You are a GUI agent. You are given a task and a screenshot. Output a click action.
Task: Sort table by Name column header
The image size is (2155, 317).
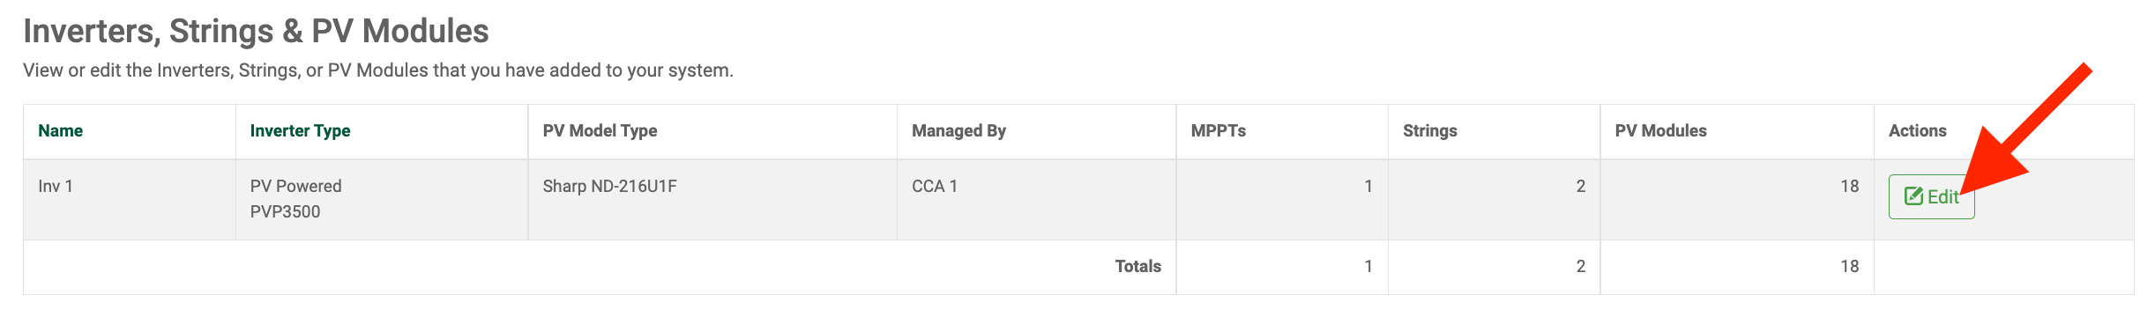[60, 130]
